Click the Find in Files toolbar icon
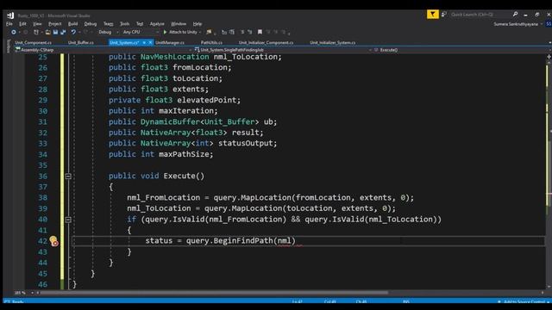Screen dimensions: 552x310 tap(209, 32)
